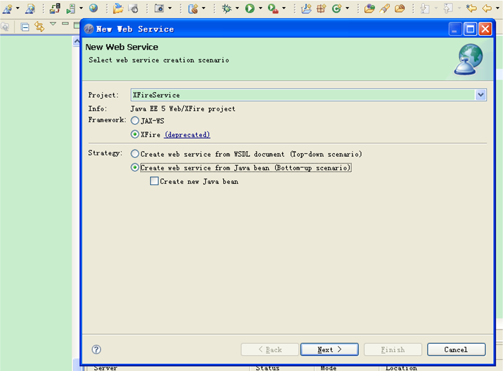The height and width of the screenshot is (371, 503).
Task: Click the Collapse All icon in side panel
Action: [x=25, y=27]
